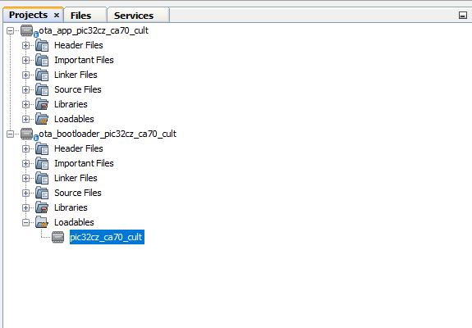Expand Important Files under bootloader project

[26, 163]
